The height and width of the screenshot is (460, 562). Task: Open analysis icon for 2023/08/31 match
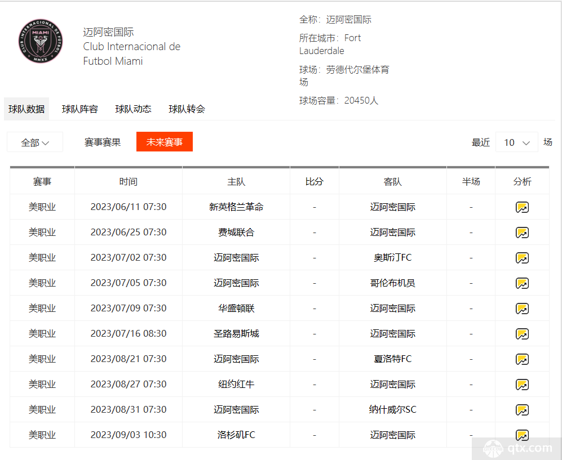(x=522, y=410)
